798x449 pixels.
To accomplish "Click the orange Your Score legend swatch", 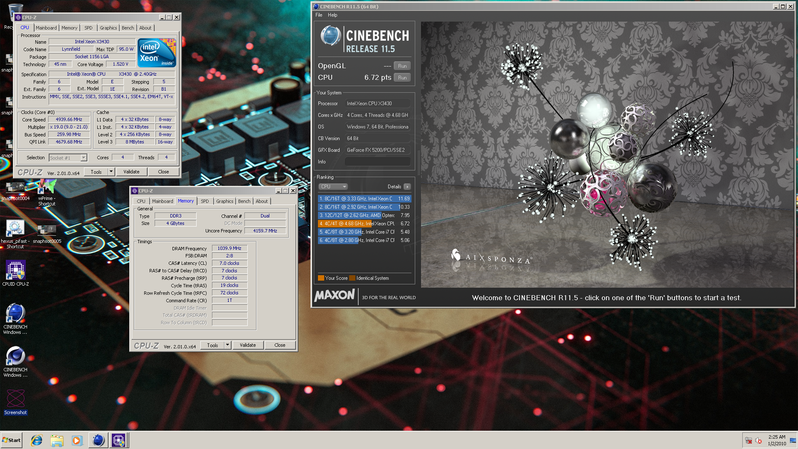I will coord(321,278).
